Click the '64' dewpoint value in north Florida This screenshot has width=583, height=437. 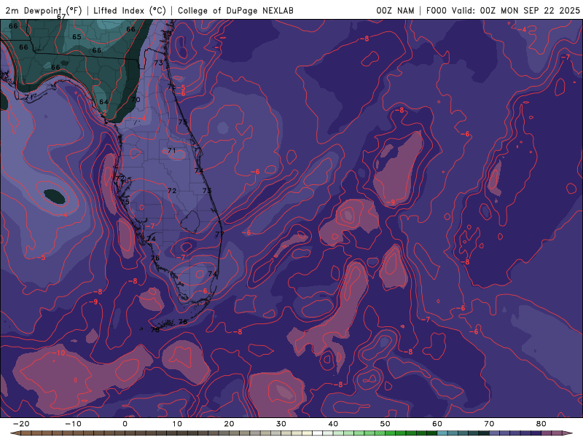(103, 102)
